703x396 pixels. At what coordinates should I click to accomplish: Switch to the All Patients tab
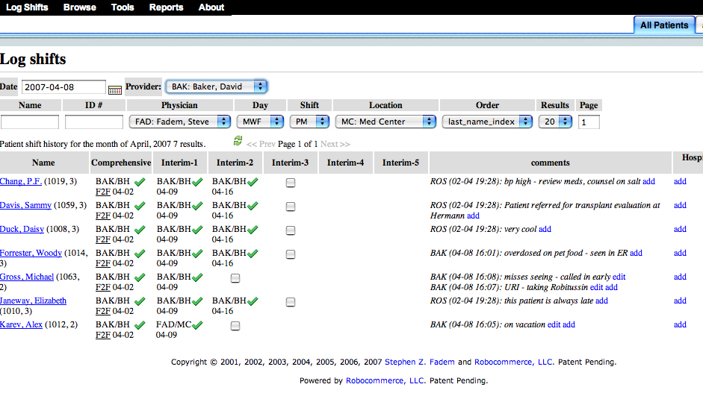pyautogui.click(x=664, y=25)
